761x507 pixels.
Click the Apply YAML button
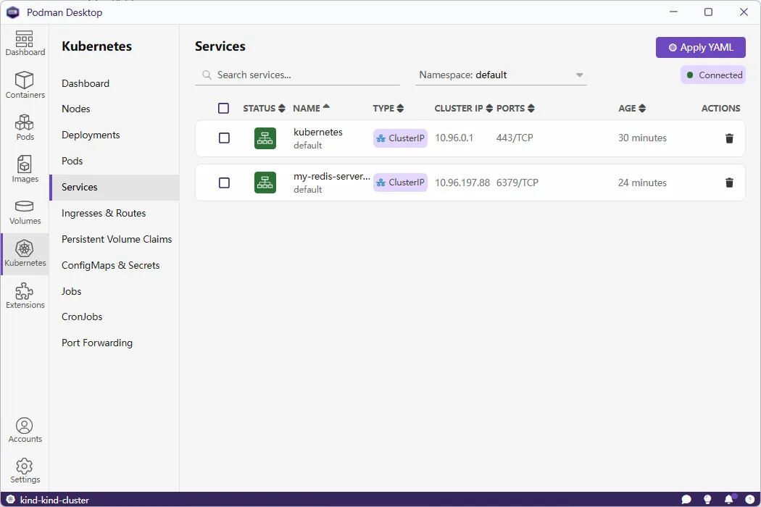[700, 47]
